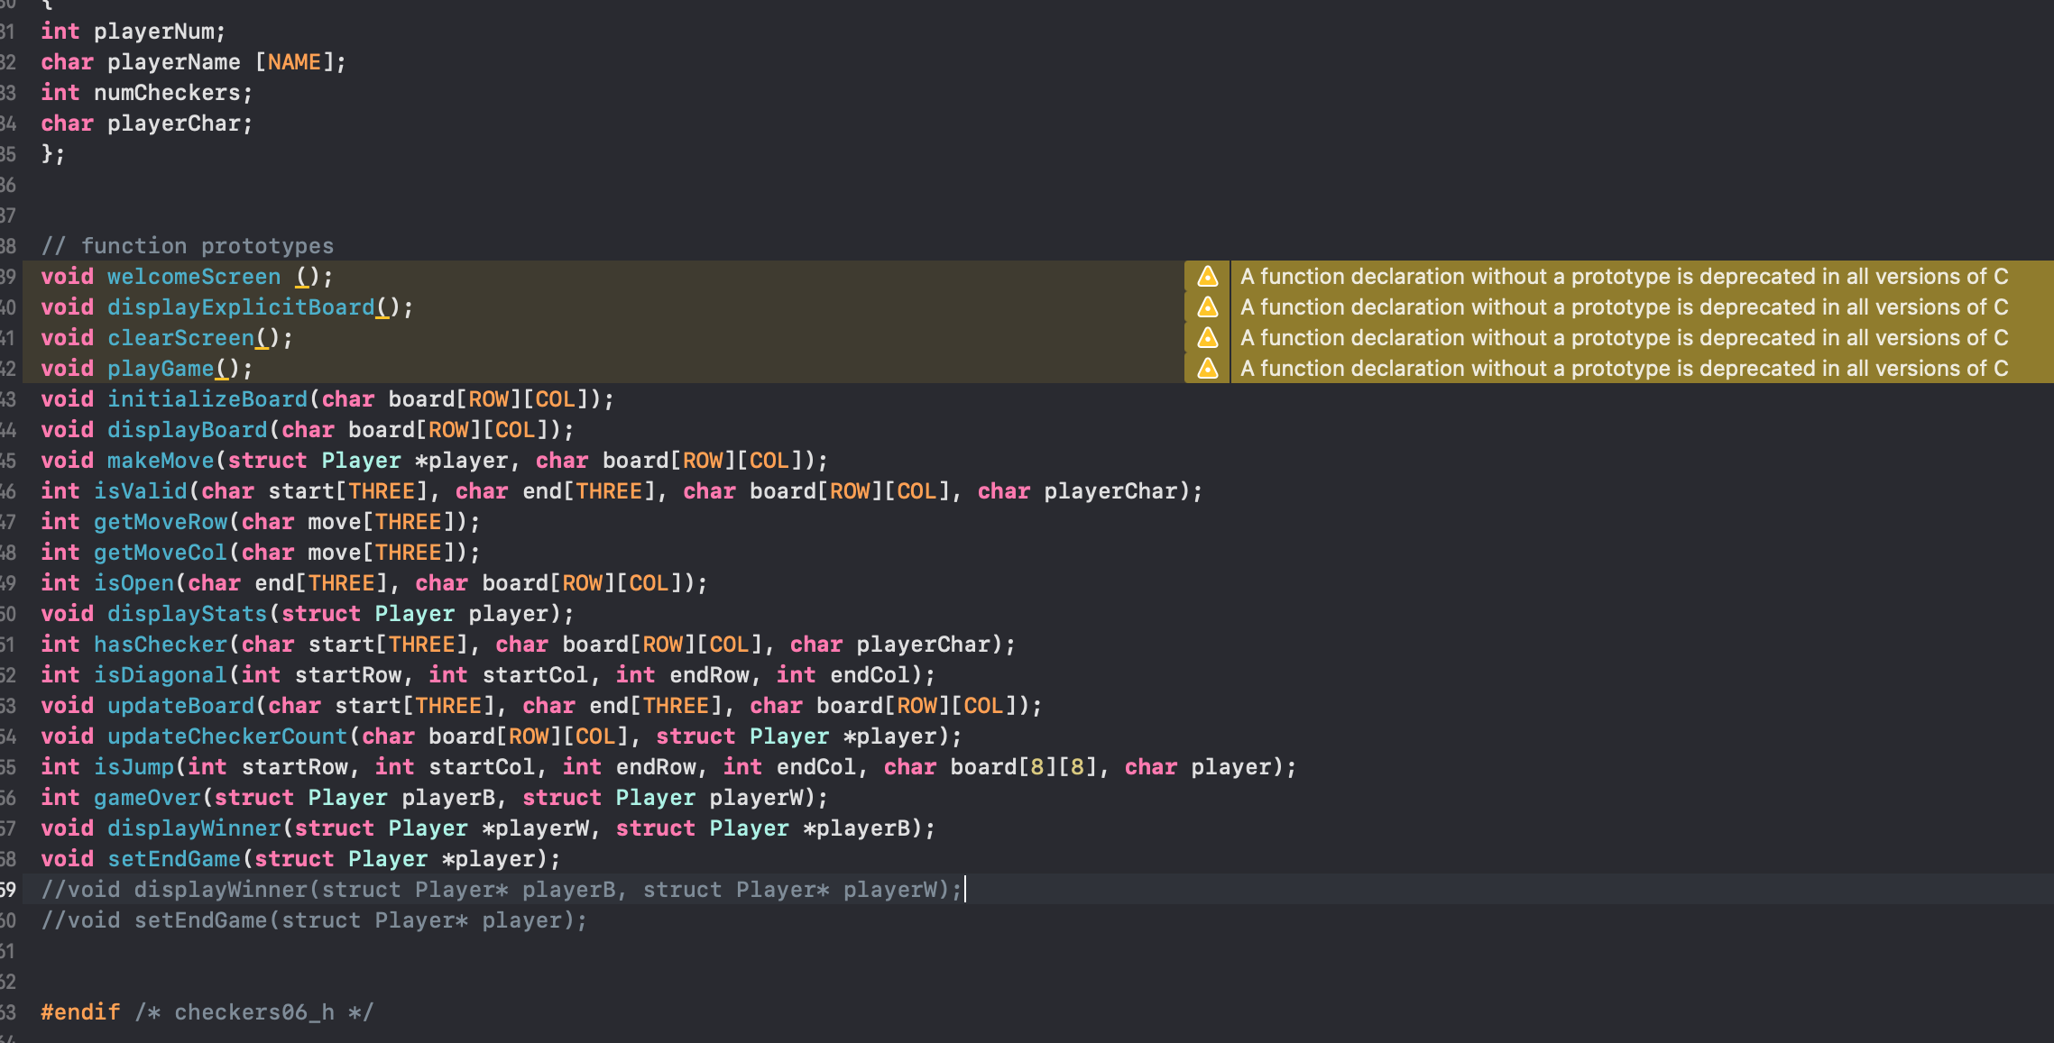Click the warning triangle beside welcomeScreen declaration
Image resolution: width=2054 pixels, height=1043 pixels.
(1206, 276)
